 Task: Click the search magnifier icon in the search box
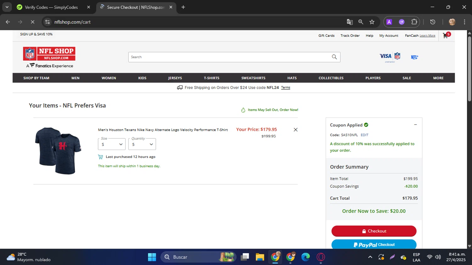(x=334, y=57)
